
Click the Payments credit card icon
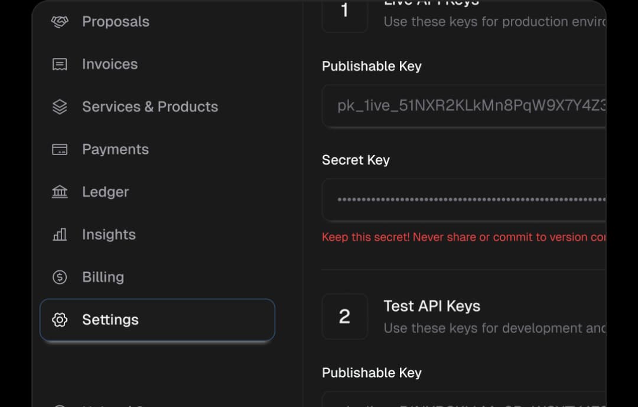click(x=60, y=149)
